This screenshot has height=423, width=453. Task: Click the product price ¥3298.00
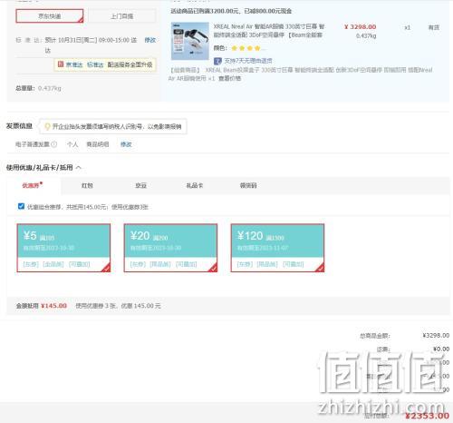361,27
